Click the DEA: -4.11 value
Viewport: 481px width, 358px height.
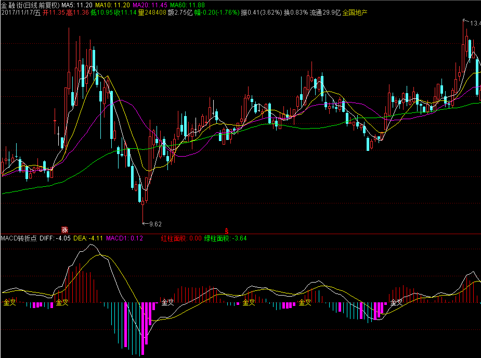(x=88, y=238)
